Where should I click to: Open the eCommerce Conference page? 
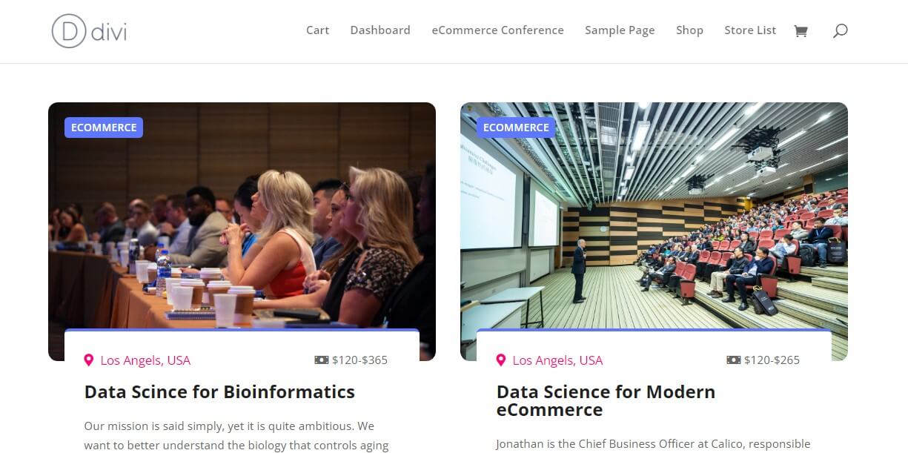click(497, 30)
